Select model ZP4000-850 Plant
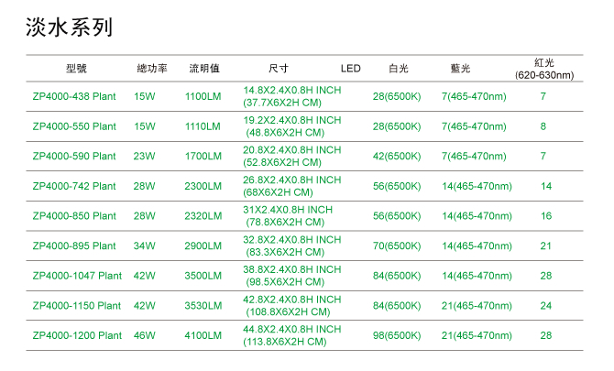Image resolution: width=614 pixels, height=371 pixels. [x=74, y=216]
